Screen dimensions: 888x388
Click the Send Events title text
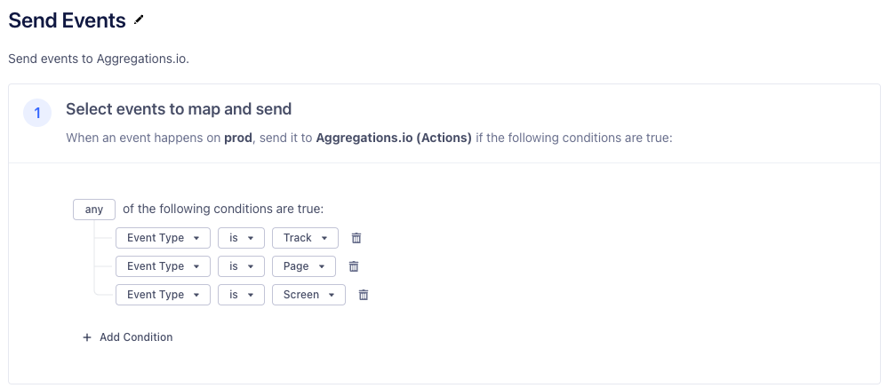pyautogui.click(x=67, y=20)
